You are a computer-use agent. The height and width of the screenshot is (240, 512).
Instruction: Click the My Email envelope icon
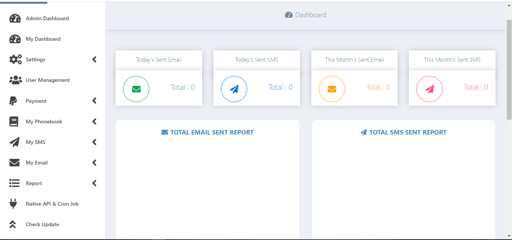[14, 162]
